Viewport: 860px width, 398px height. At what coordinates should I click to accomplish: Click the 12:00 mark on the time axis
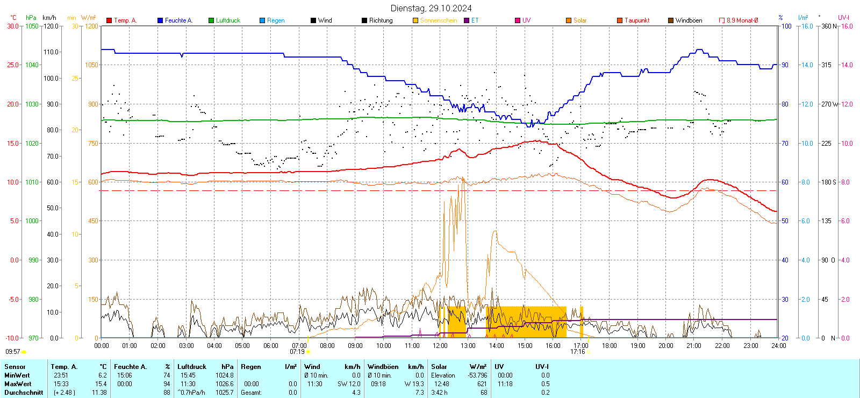[x=440, y=346]
